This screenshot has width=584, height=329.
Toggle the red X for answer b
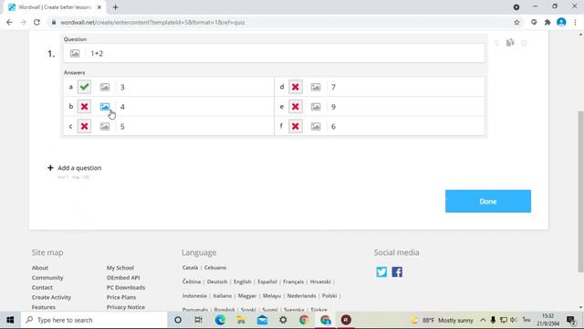tap(84, 107)
